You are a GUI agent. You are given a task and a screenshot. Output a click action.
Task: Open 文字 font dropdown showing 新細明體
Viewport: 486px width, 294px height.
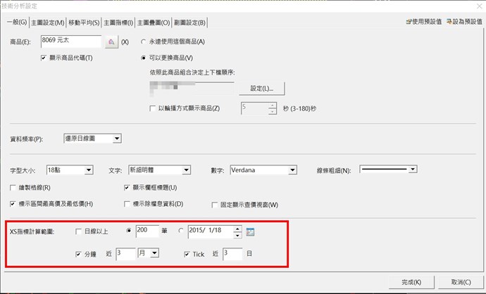point(159,170)
